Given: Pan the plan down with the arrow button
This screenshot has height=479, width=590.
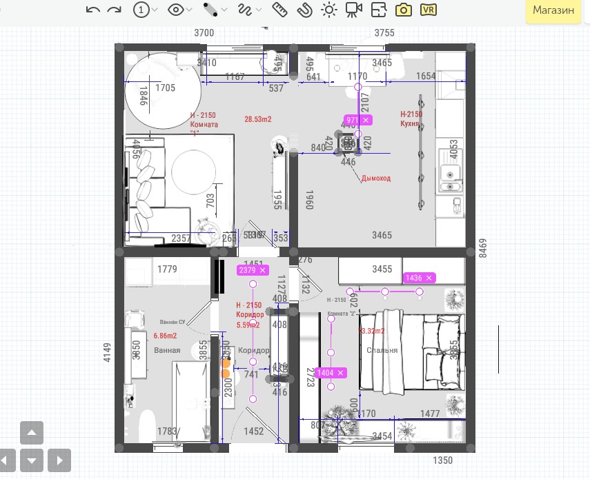Looking at the screenshot, I should [32, 460].
